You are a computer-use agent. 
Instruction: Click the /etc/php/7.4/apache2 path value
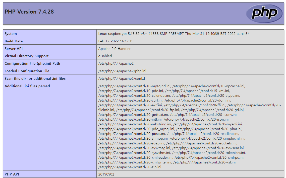click(x=116, y=63)
